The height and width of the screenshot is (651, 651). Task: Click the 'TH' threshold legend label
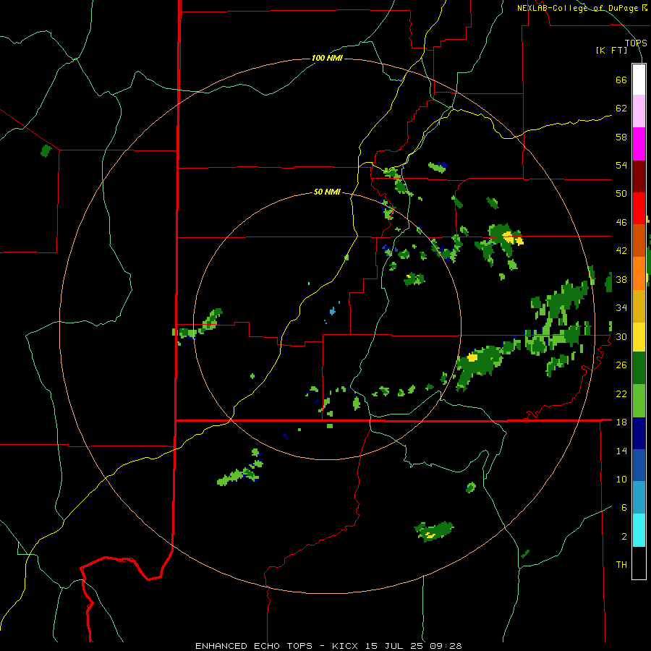621,565
